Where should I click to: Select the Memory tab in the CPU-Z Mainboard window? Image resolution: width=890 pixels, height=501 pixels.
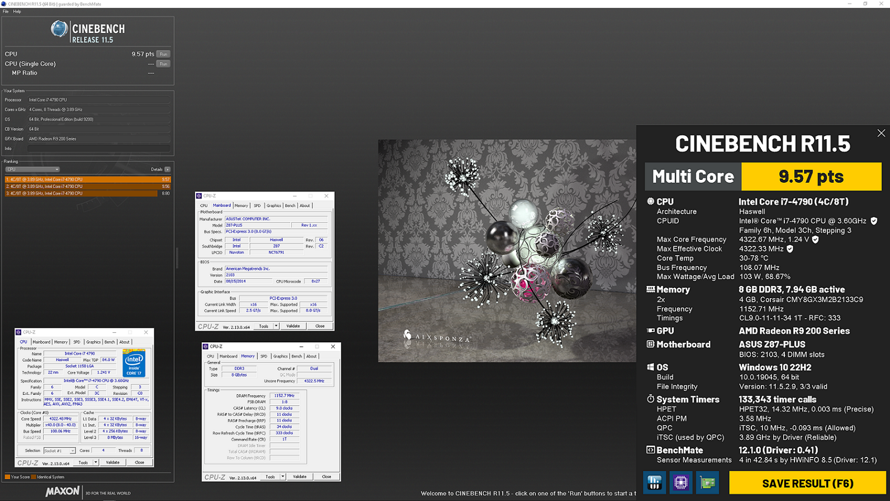coord(241,206)
